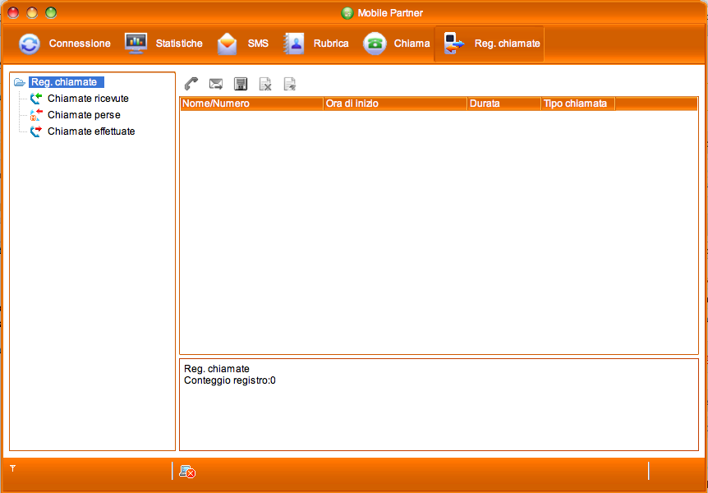Click the phone call toolbar icon
The height and width of the screenshot is (493, 708).
click(191, 84)
